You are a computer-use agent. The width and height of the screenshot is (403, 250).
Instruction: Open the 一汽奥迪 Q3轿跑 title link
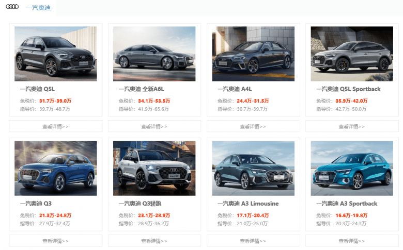click(140, 204)
